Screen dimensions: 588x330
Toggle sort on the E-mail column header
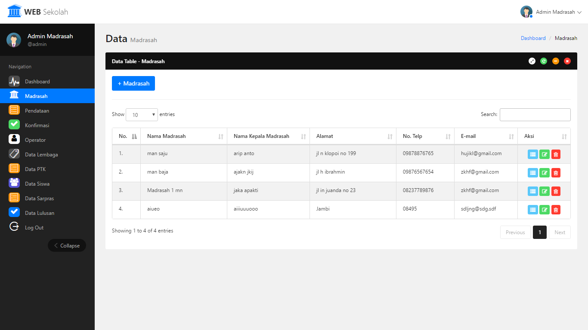click(486, 136)
